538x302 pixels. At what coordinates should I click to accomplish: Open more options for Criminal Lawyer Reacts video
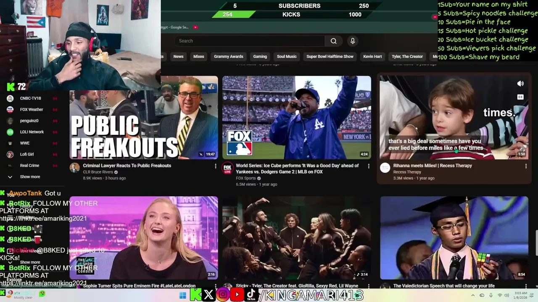216,166
